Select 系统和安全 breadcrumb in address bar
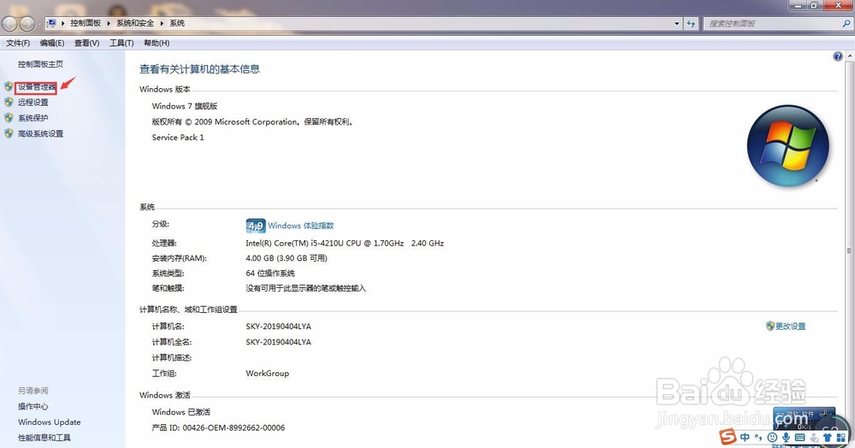Screen dimensions: 855x448 click(x=135, y=23)
